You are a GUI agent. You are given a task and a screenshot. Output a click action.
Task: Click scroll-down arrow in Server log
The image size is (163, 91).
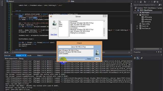[104, 36]
